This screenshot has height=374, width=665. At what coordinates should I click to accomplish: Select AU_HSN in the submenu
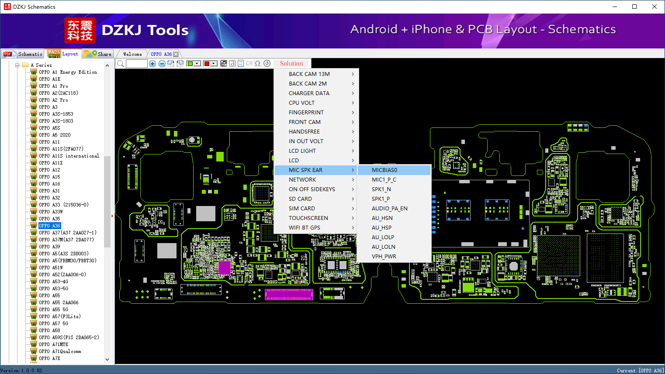tap(394, 218)
